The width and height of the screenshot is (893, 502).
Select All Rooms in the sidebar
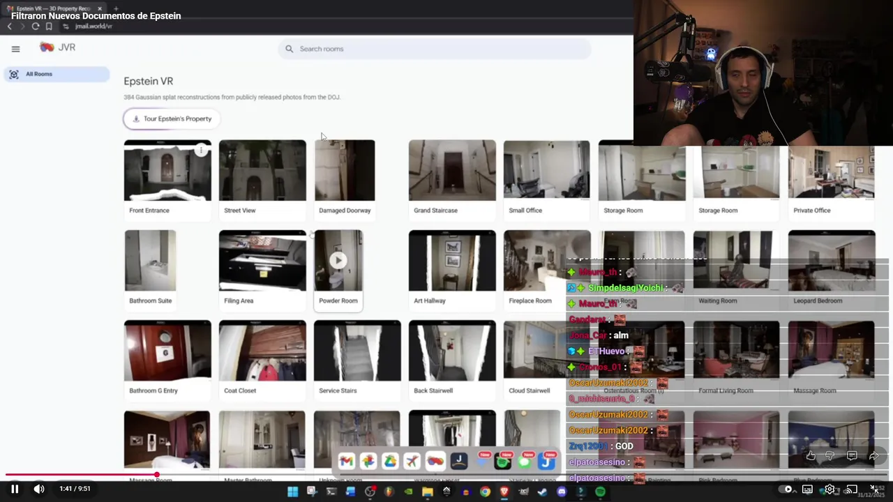pyautogui.click(x=57, y=74)
